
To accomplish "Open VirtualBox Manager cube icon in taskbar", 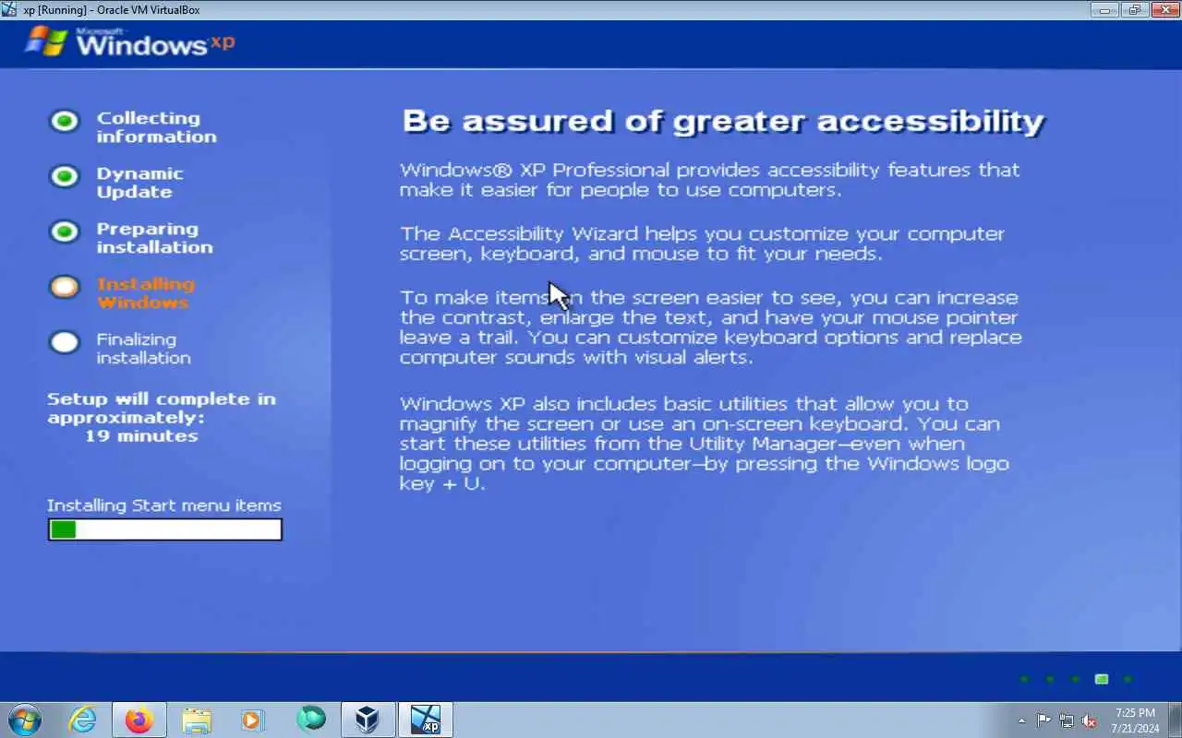I will coord(368,720).
